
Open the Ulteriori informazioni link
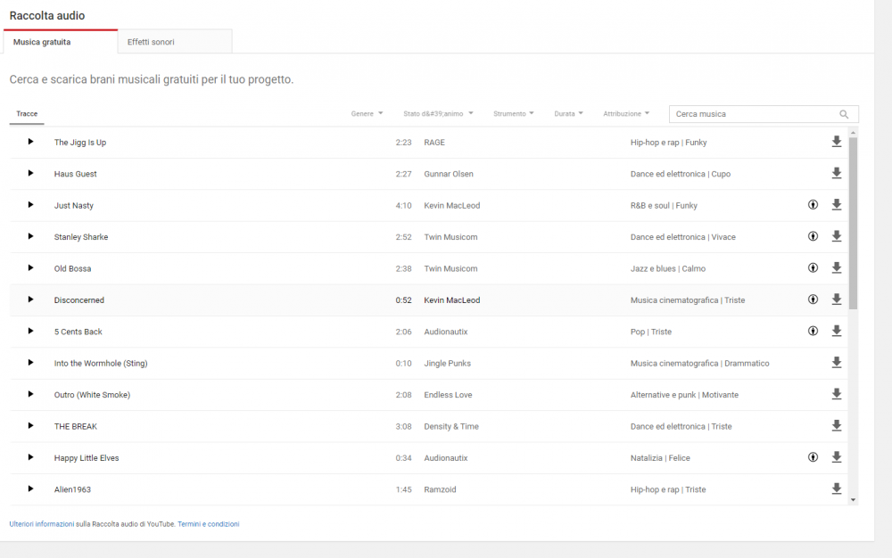point(42,524)
